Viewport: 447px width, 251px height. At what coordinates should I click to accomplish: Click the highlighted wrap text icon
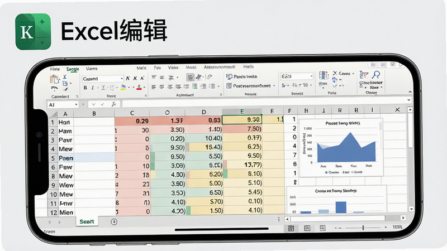click(x=190, y=77)
